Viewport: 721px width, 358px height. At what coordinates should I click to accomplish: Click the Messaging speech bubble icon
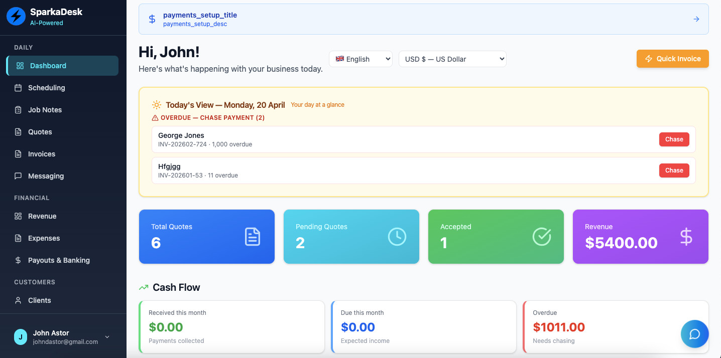pyautogui.click(x=18, y=176)
